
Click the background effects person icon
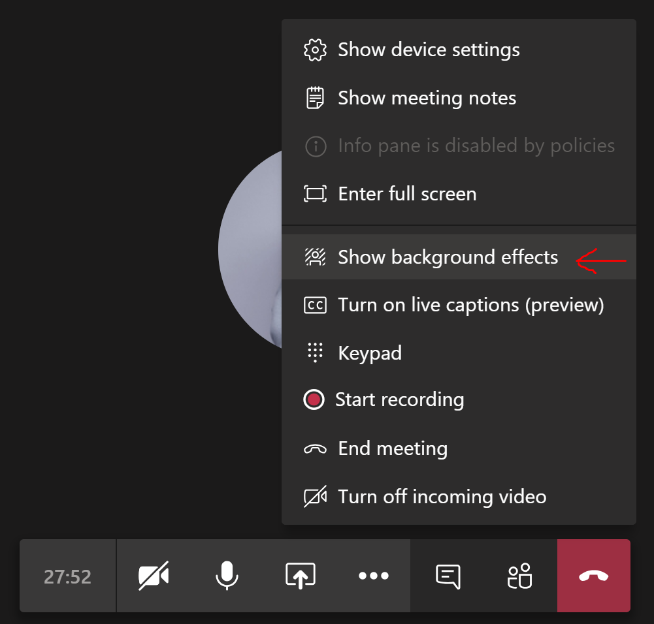(315, 257)
